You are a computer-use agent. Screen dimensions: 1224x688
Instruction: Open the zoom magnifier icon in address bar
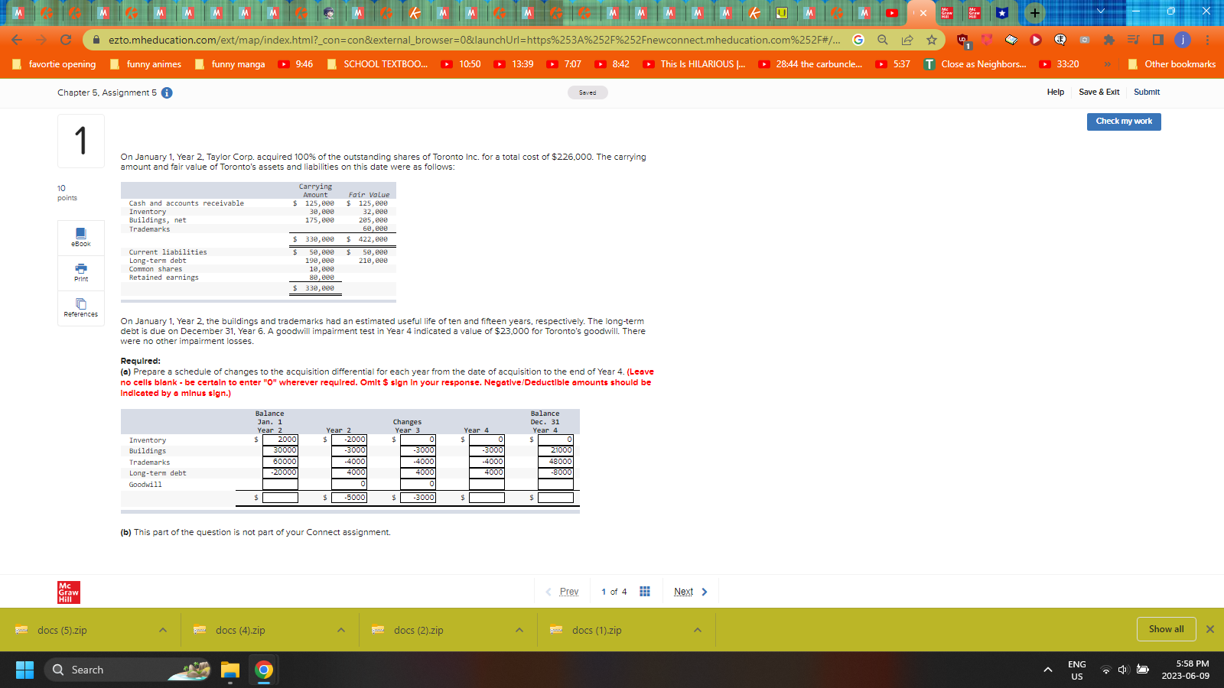(883, 40)
